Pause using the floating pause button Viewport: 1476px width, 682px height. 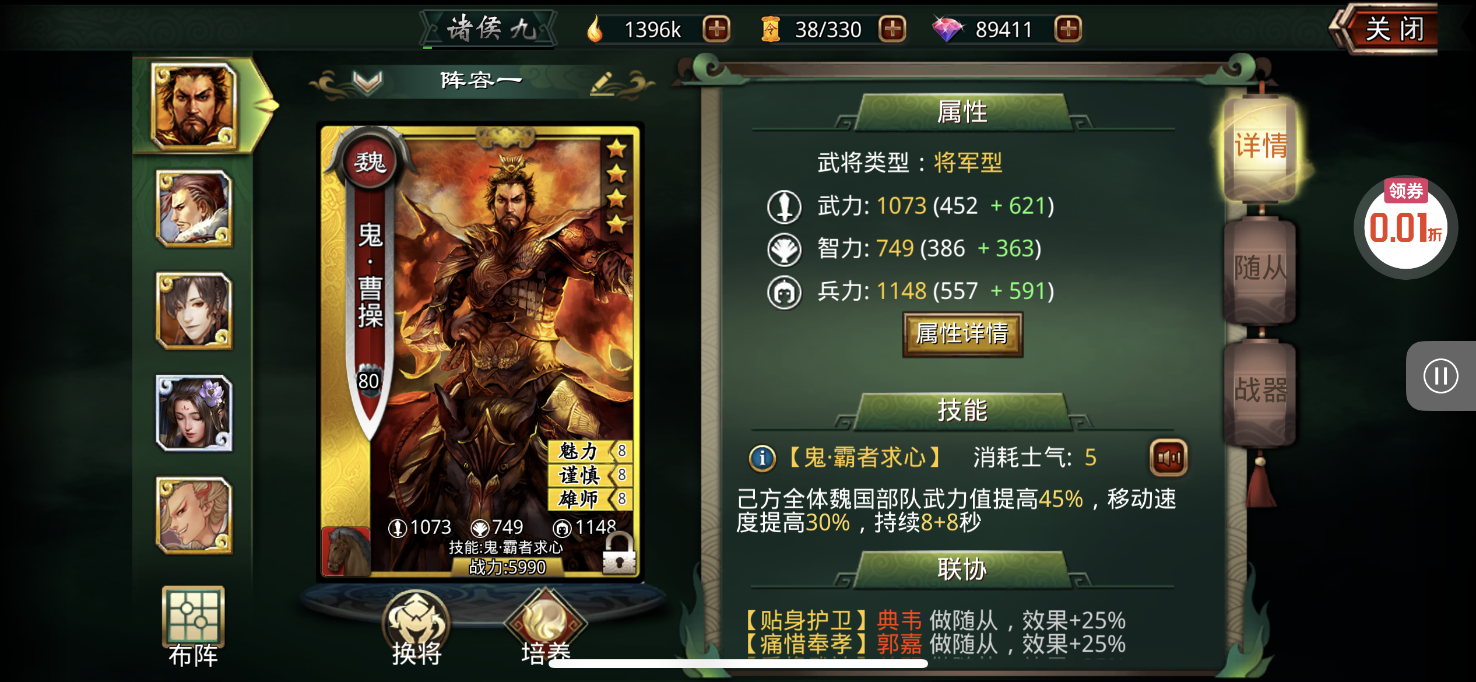coord(1440,376)
